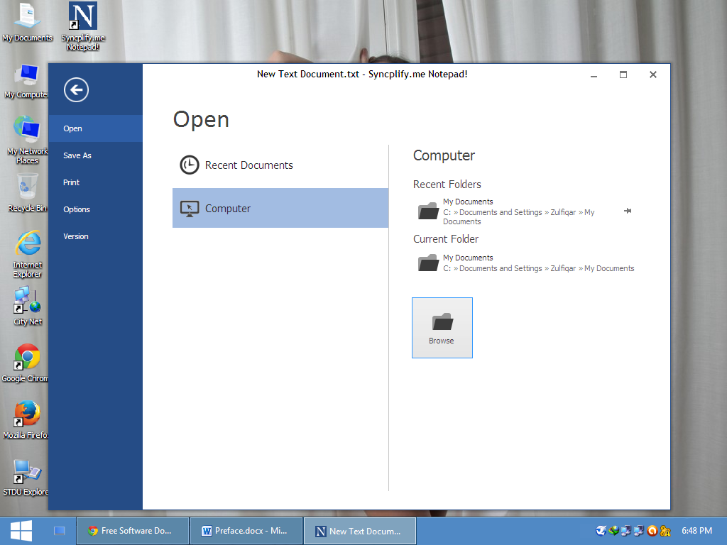Select City Net desktop shortcut

point(28,306)
